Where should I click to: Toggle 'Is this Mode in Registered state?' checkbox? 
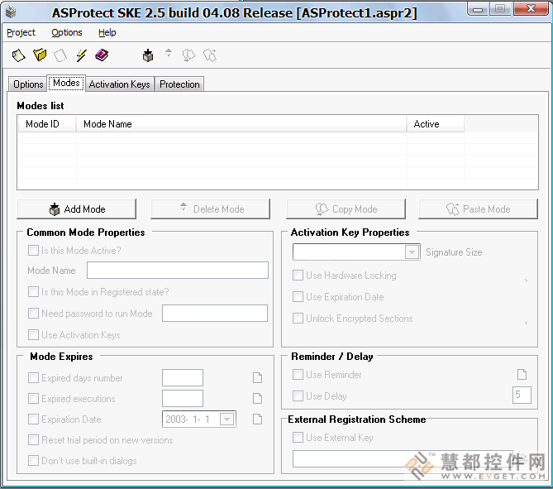(x=33, y=291)
